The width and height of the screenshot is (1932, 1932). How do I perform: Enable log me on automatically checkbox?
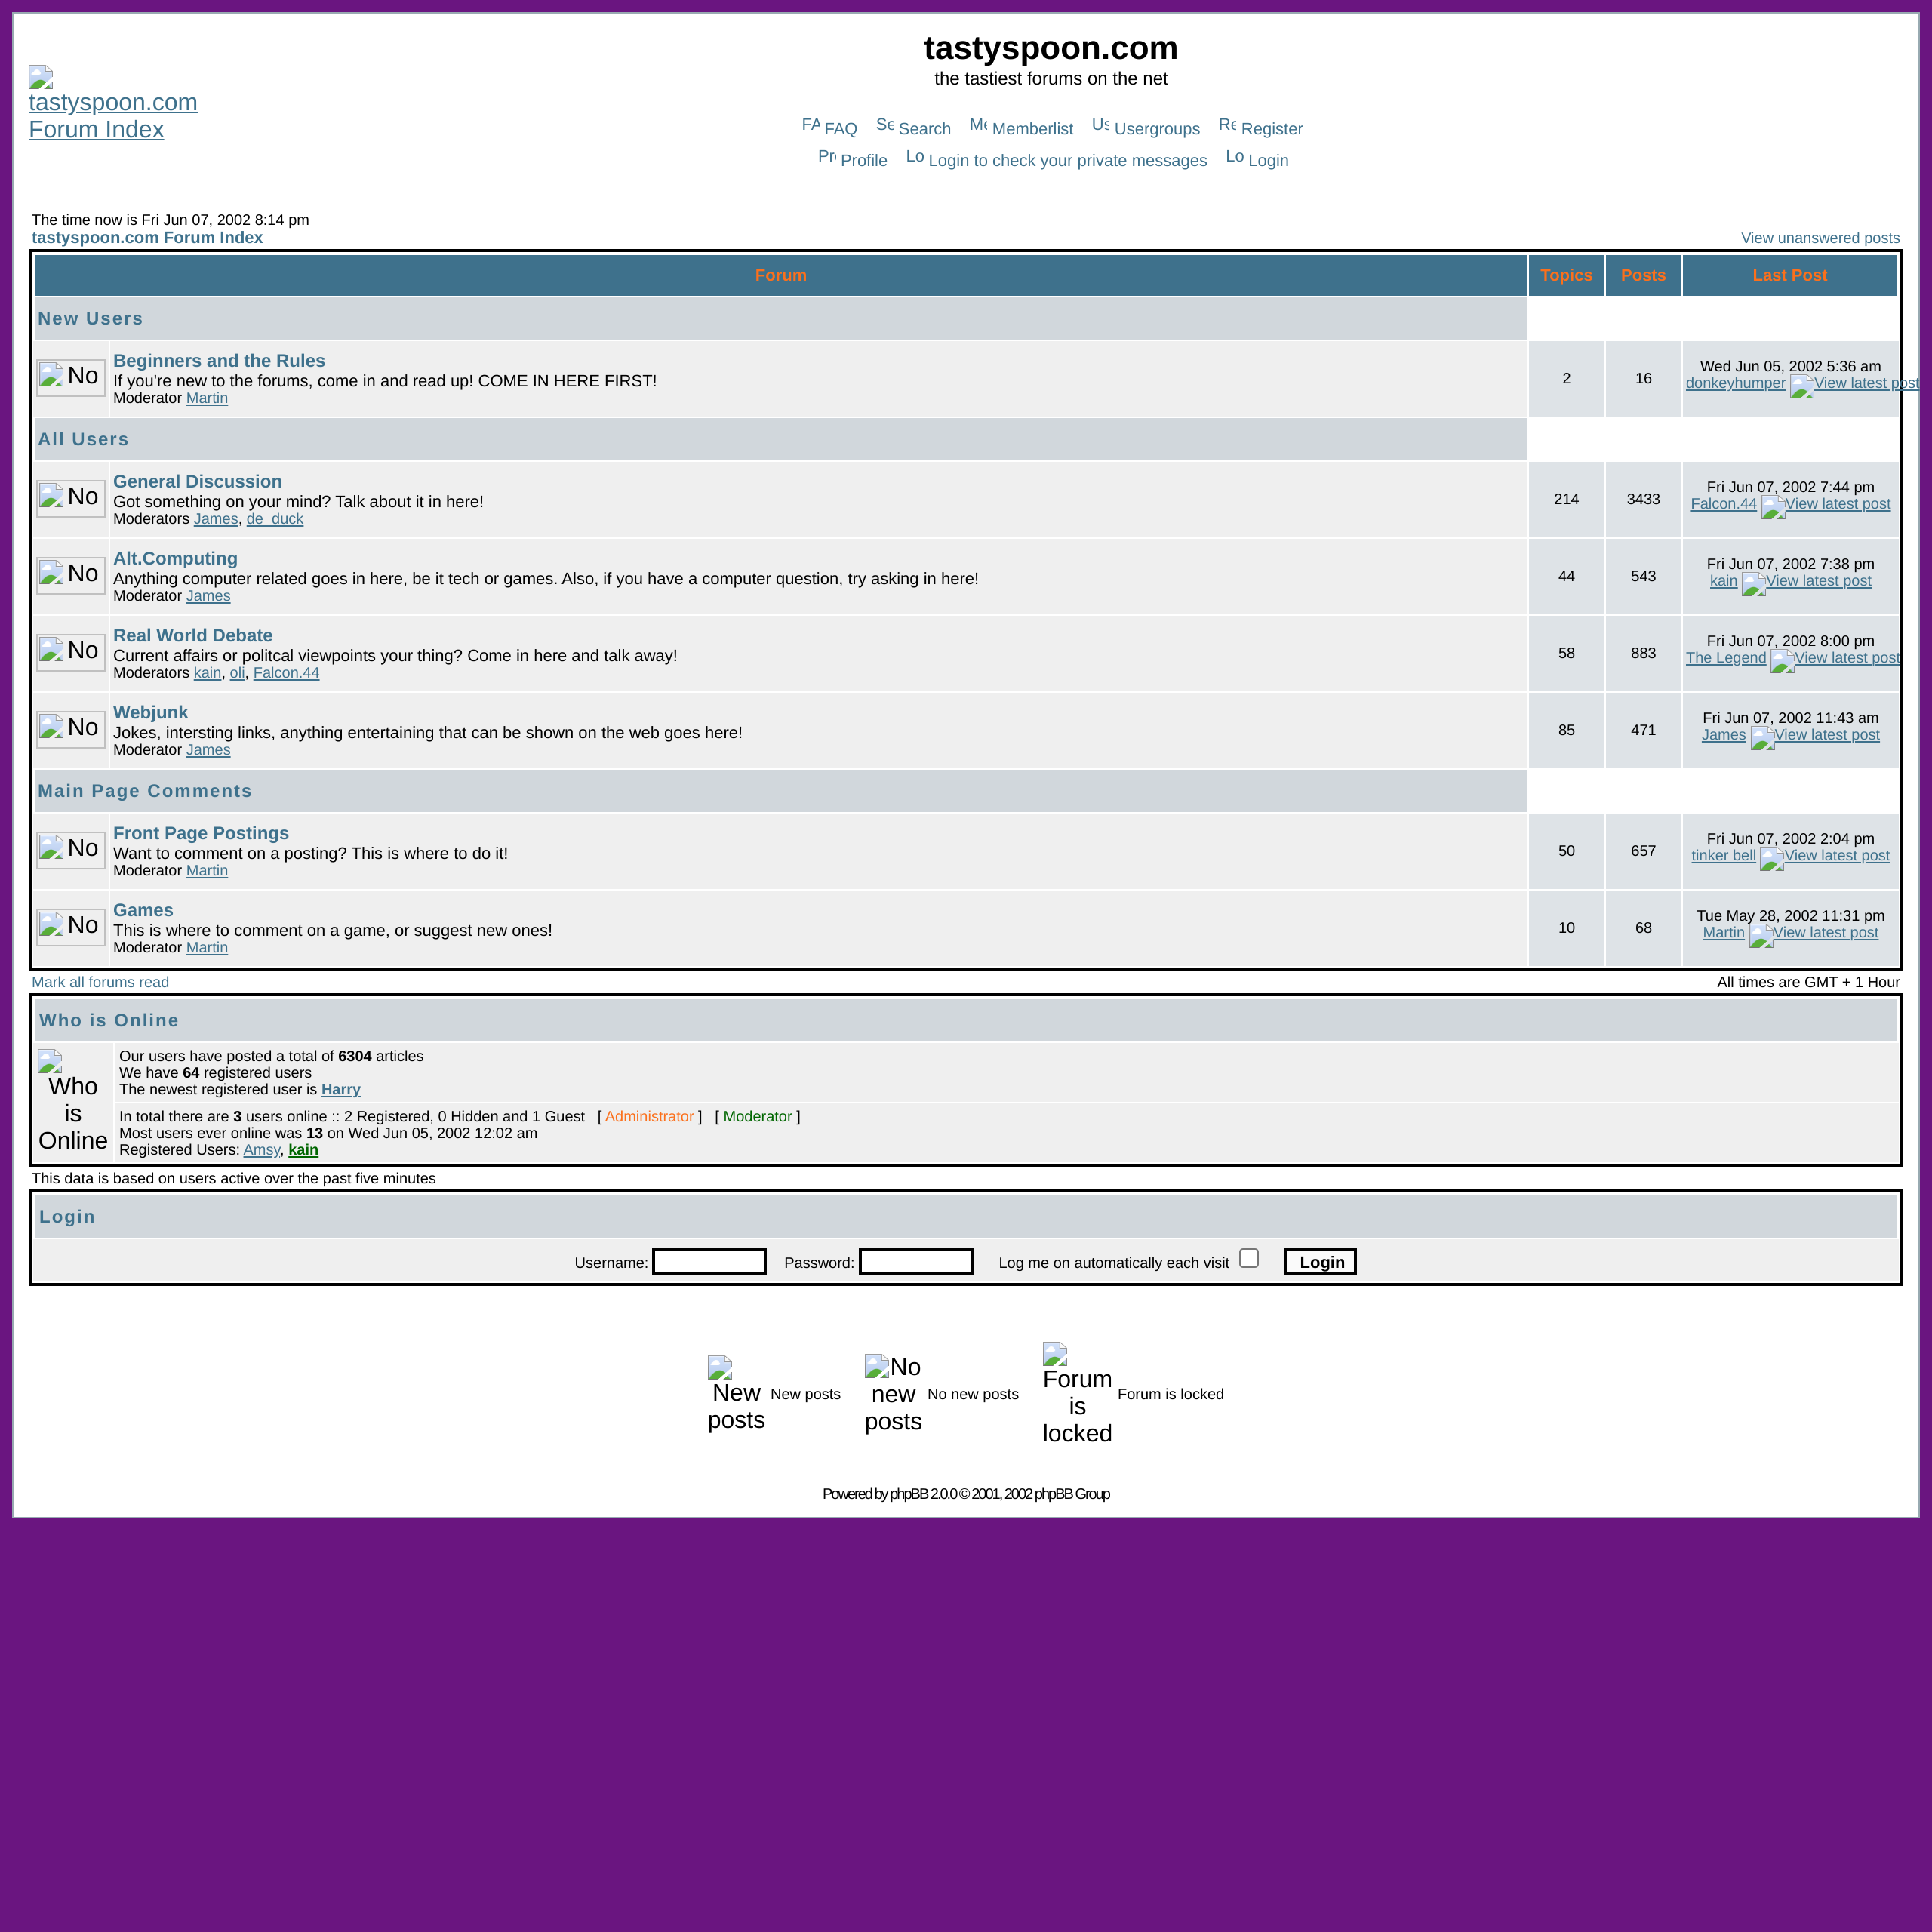pos(1248,1258)
